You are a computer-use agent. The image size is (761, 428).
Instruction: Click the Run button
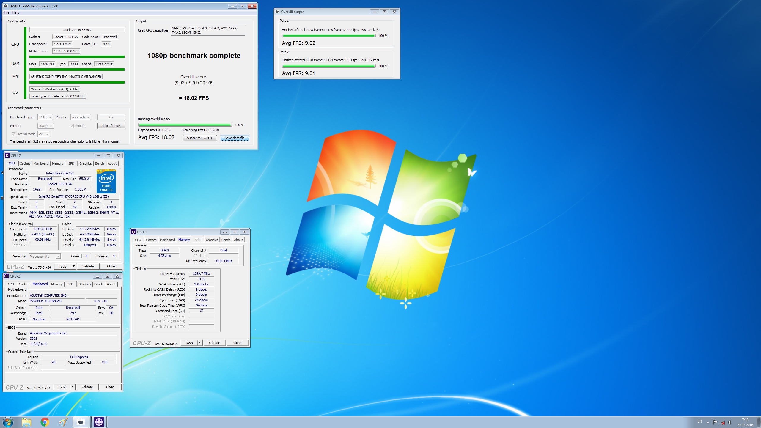point(111,117)
